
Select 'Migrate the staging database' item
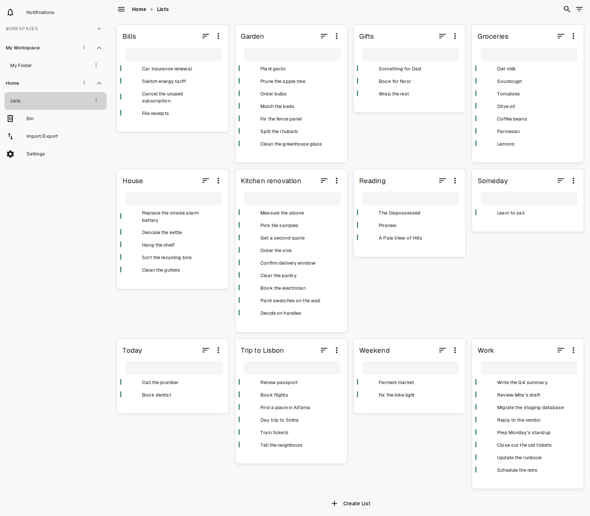click(x=530, y=408)
